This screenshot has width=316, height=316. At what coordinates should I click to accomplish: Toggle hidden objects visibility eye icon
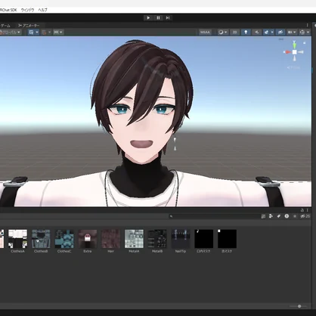pos(280,32)
